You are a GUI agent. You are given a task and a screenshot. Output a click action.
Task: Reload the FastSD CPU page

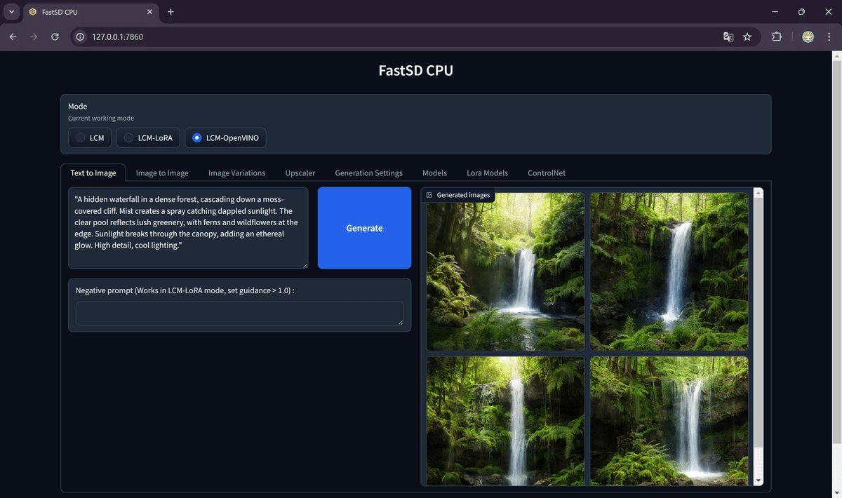tap(55, 36)
